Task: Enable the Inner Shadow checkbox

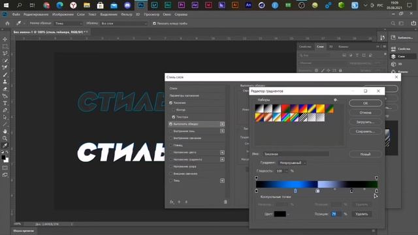Action: click(x=171, y=131)
